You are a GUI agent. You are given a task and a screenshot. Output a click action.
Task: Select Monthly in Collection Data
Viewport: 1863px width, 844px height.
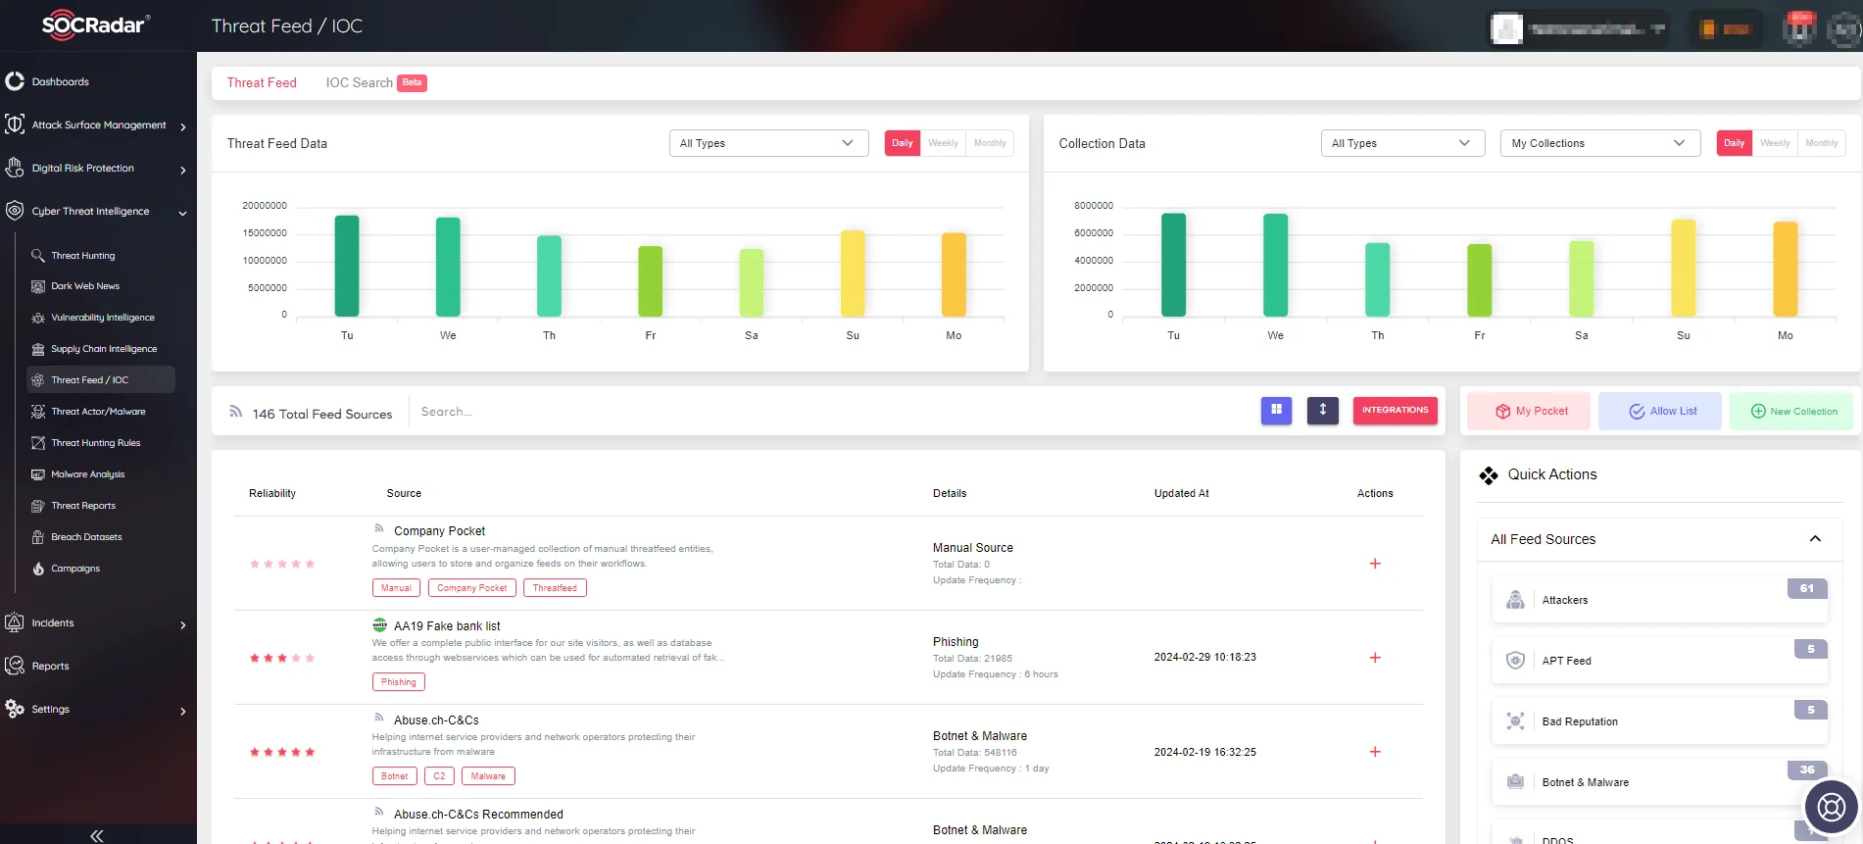pos(1822,143)
